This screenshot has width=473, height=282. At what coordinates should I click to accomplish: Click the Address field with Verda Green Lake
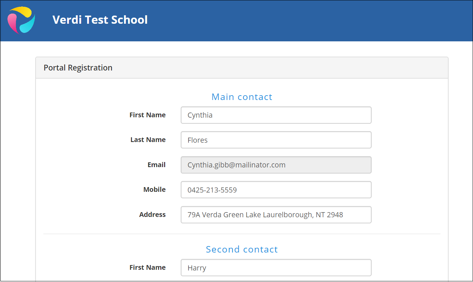click(276, 215)
